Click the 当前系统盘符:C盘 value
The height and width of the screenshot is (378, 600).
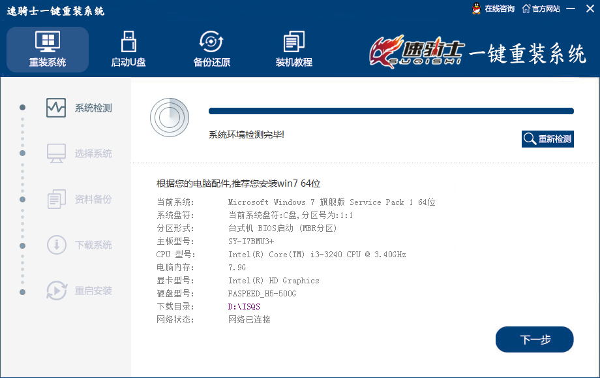click(x=290, y=215)
